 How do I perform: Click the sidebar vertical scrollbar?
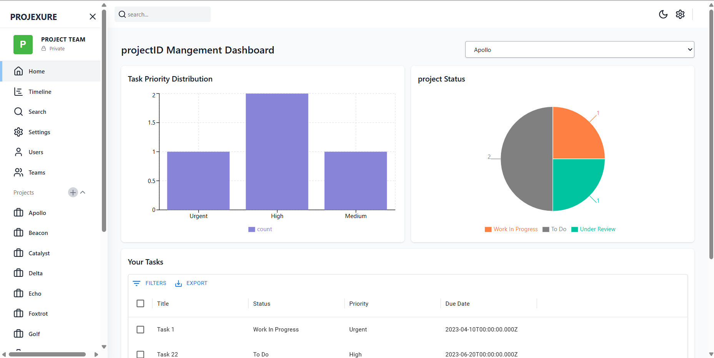point(104,121)
